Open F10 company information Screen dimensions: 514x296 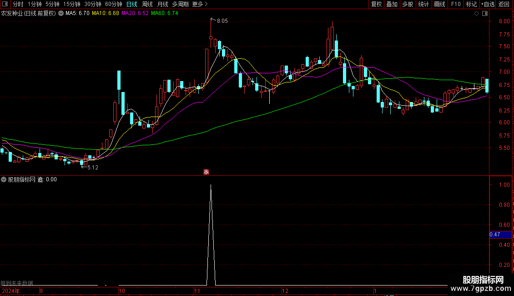click(x=456, y=4)
